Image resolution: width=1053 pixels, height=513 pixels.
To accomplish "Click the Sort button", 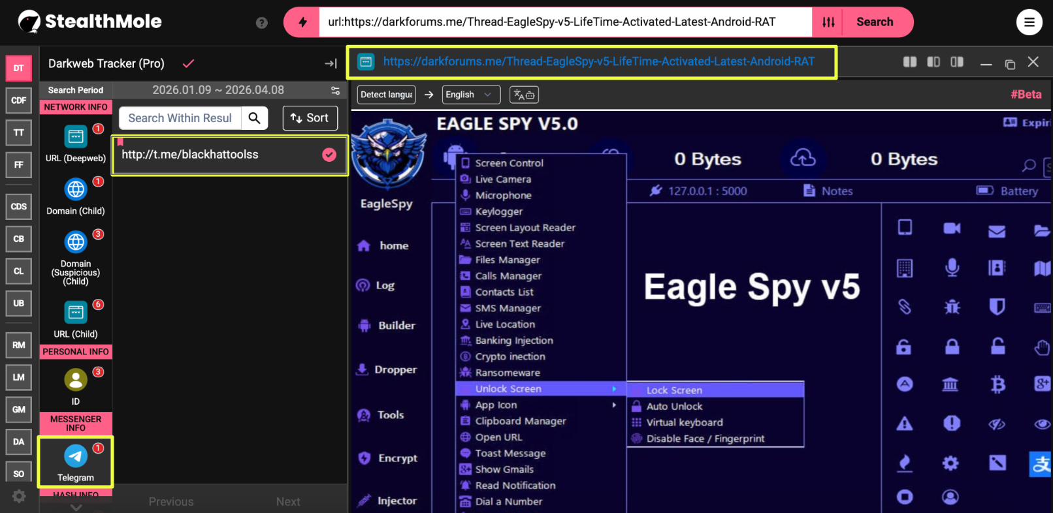I will [x=310, y=118].
